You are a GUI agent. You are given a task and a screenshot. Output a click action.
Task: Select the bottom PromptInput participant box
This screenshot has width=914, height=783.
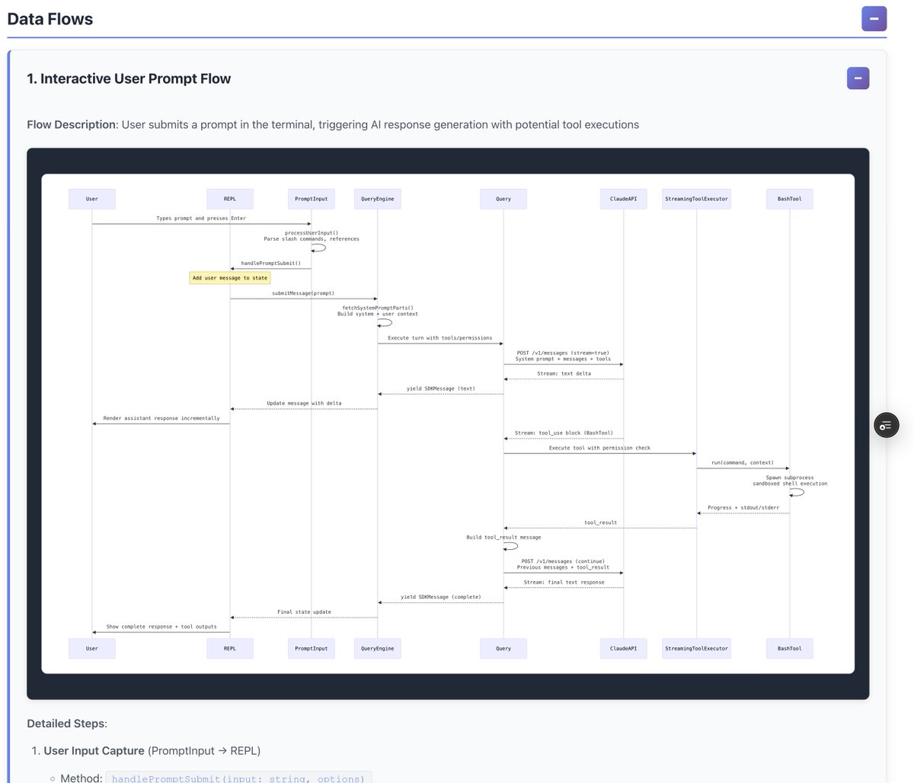[311, 648]
